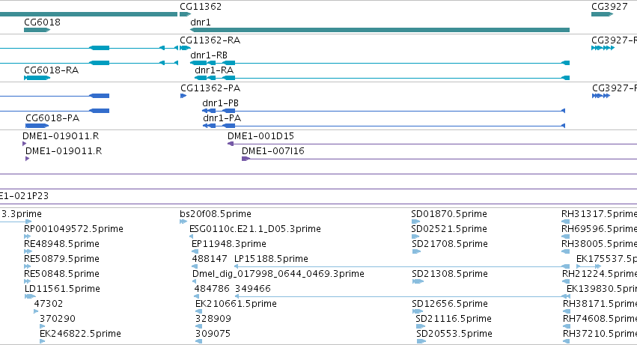Click the dnr1-RB transcript label
The height and width of the screenshot is (345, 637).
coord(209,55)
